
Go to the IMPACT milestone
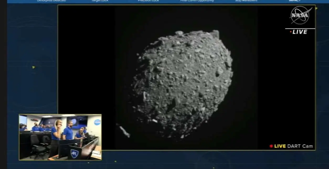294,1
